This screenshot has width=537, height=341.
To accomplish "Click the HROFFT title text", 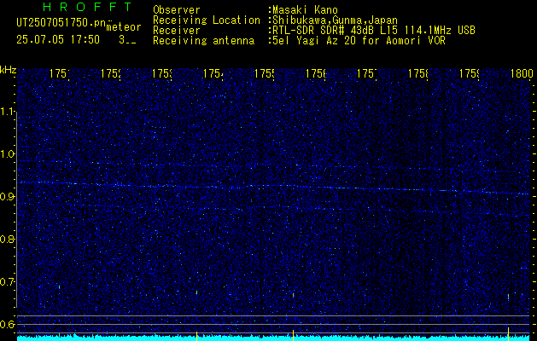I will click(x=87, y=7).
